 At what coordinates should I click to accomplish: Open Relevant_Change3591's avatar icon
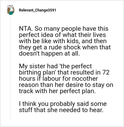pyautogui.click(x=10, y=10)
